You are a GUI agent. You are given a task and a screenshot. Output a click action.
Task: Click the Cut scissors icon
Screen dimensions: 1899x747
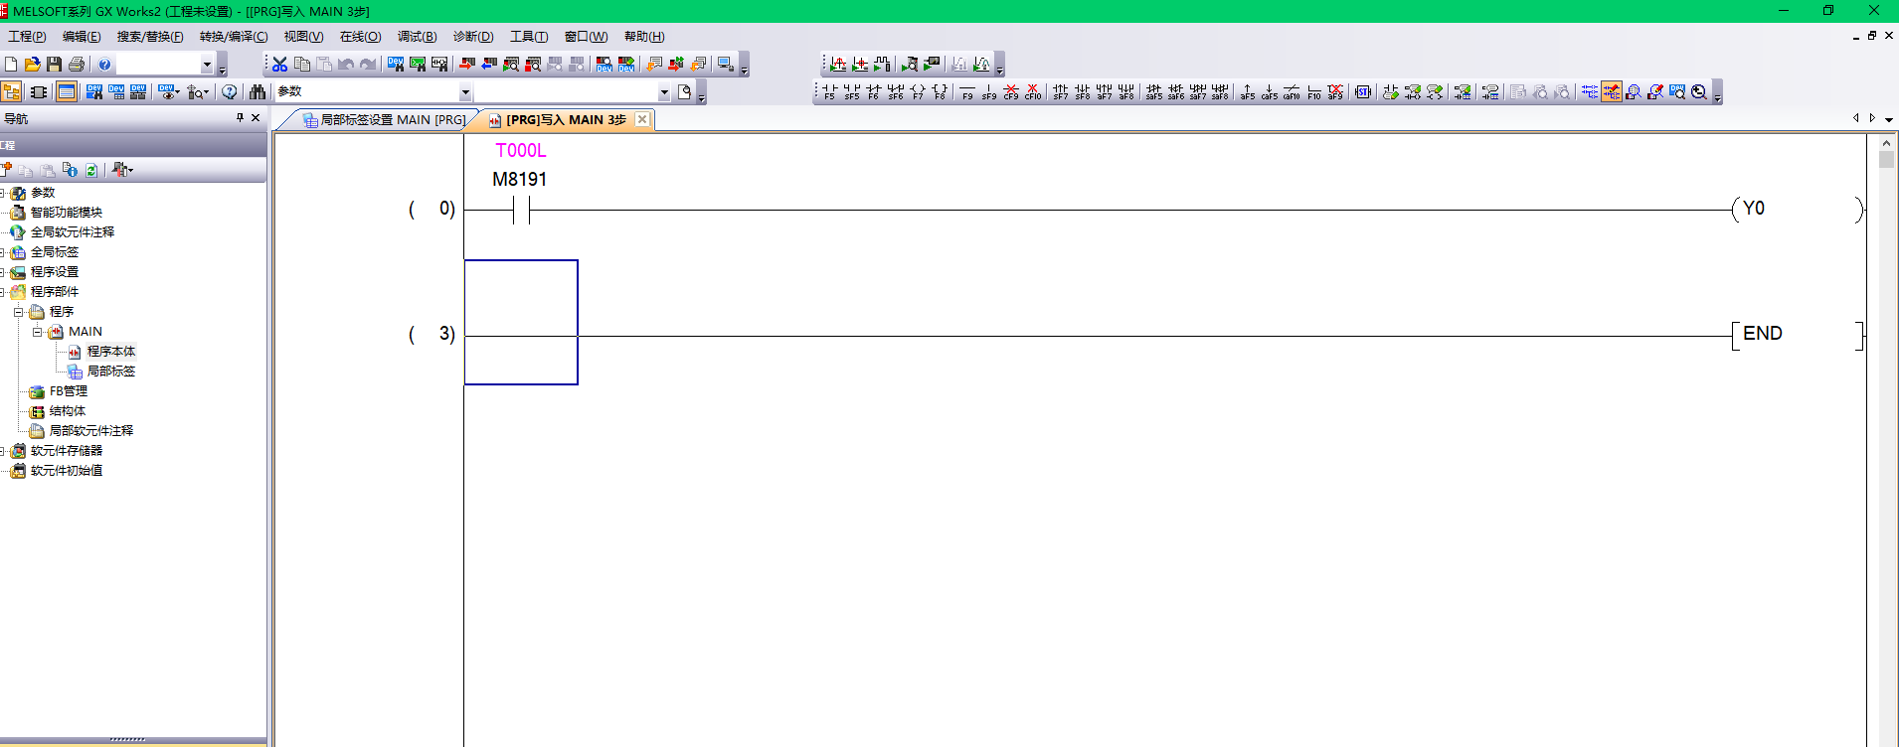280,65
